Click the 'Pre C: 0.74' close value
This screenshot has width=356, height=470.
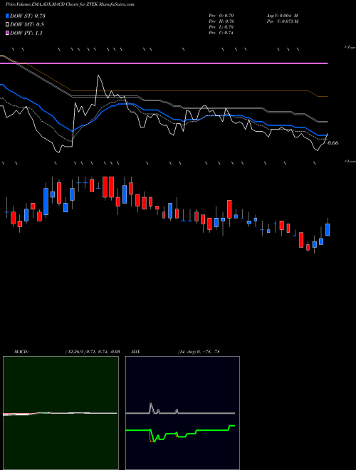coord(221,33)
